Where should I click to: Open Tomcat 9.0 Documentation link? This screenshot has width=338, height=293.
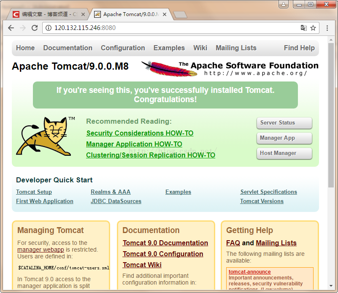click(x=165, y=243)
